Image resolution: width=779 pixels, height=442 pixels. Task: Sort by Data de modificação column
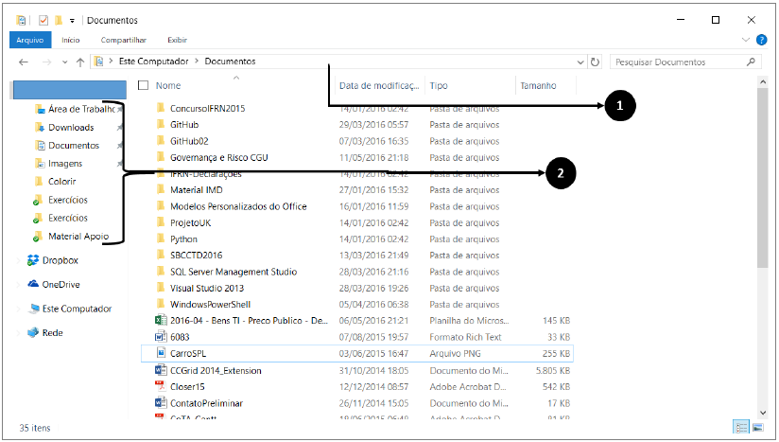[378, 85]
